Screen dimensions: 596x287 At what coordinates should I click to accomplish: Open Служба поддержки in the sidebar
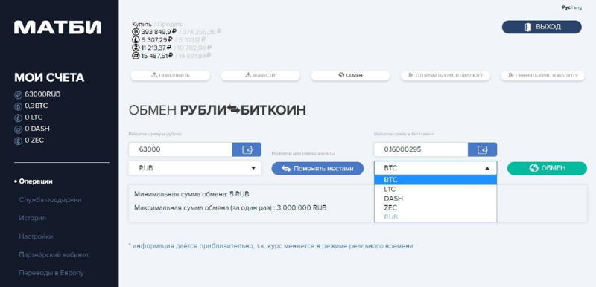[x=50, y=200]
